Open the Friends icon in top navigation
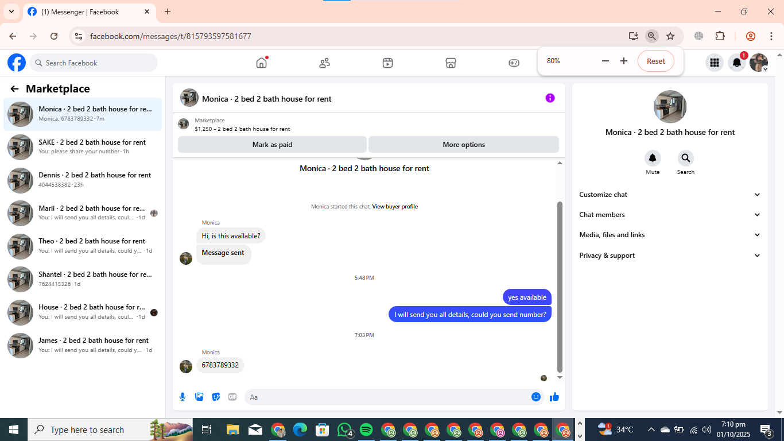 [325, 63]
